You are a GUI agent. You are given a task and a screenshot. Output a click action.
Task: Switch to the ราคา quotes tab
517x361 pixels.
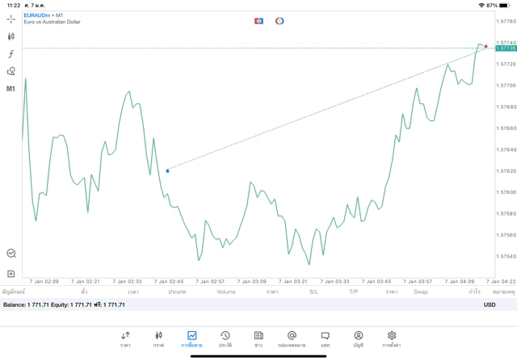coord(125,338)
